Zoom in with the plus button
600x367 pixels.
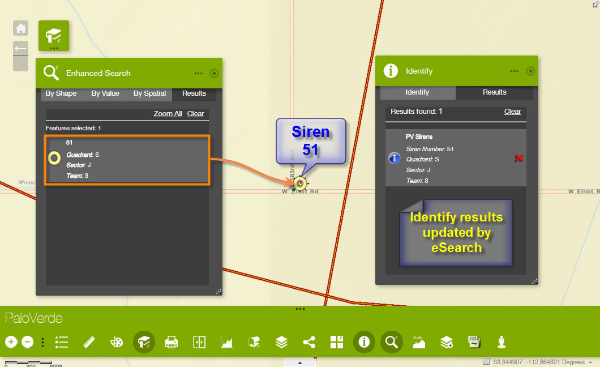11,342
